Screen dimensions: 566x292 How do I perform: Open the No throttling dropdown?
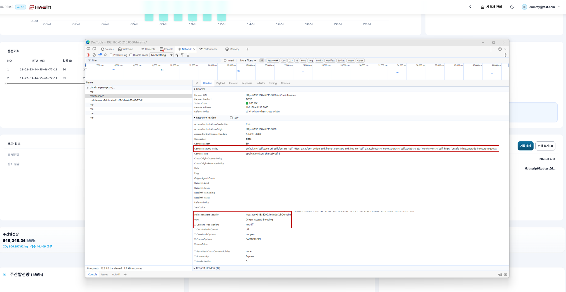tap(162, 55)
